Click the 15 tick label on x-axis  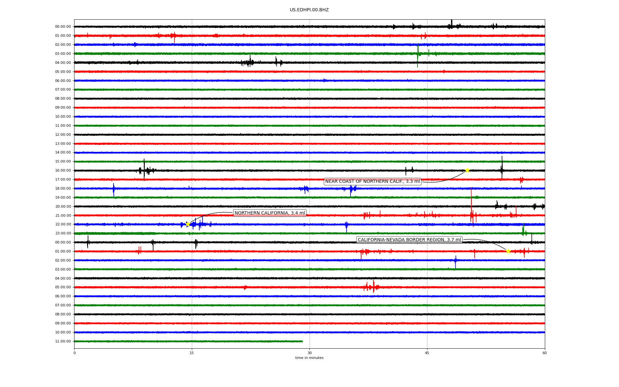pos(192,353)
